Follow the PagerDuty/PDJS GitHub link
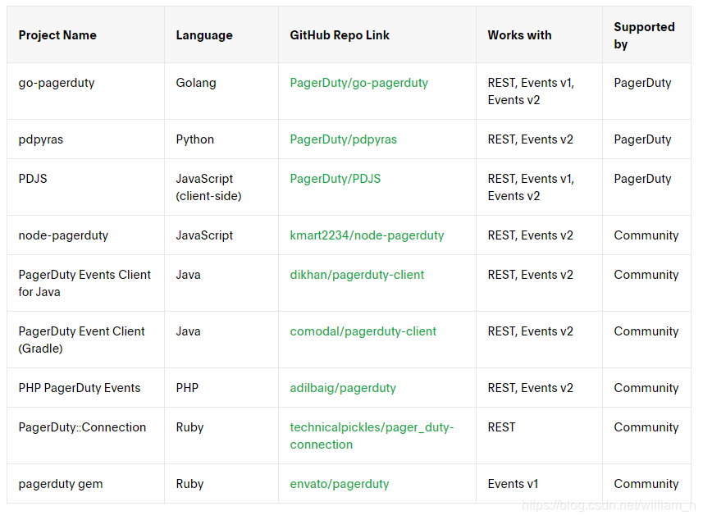703x520 pixels. (335, 179)
